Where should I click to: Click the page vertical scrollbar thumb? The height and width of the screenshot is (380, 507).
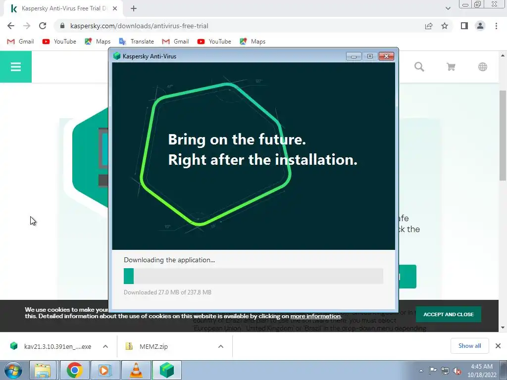coord(503,135)
